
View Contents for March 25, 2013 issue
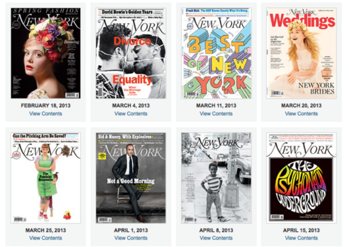46,238
